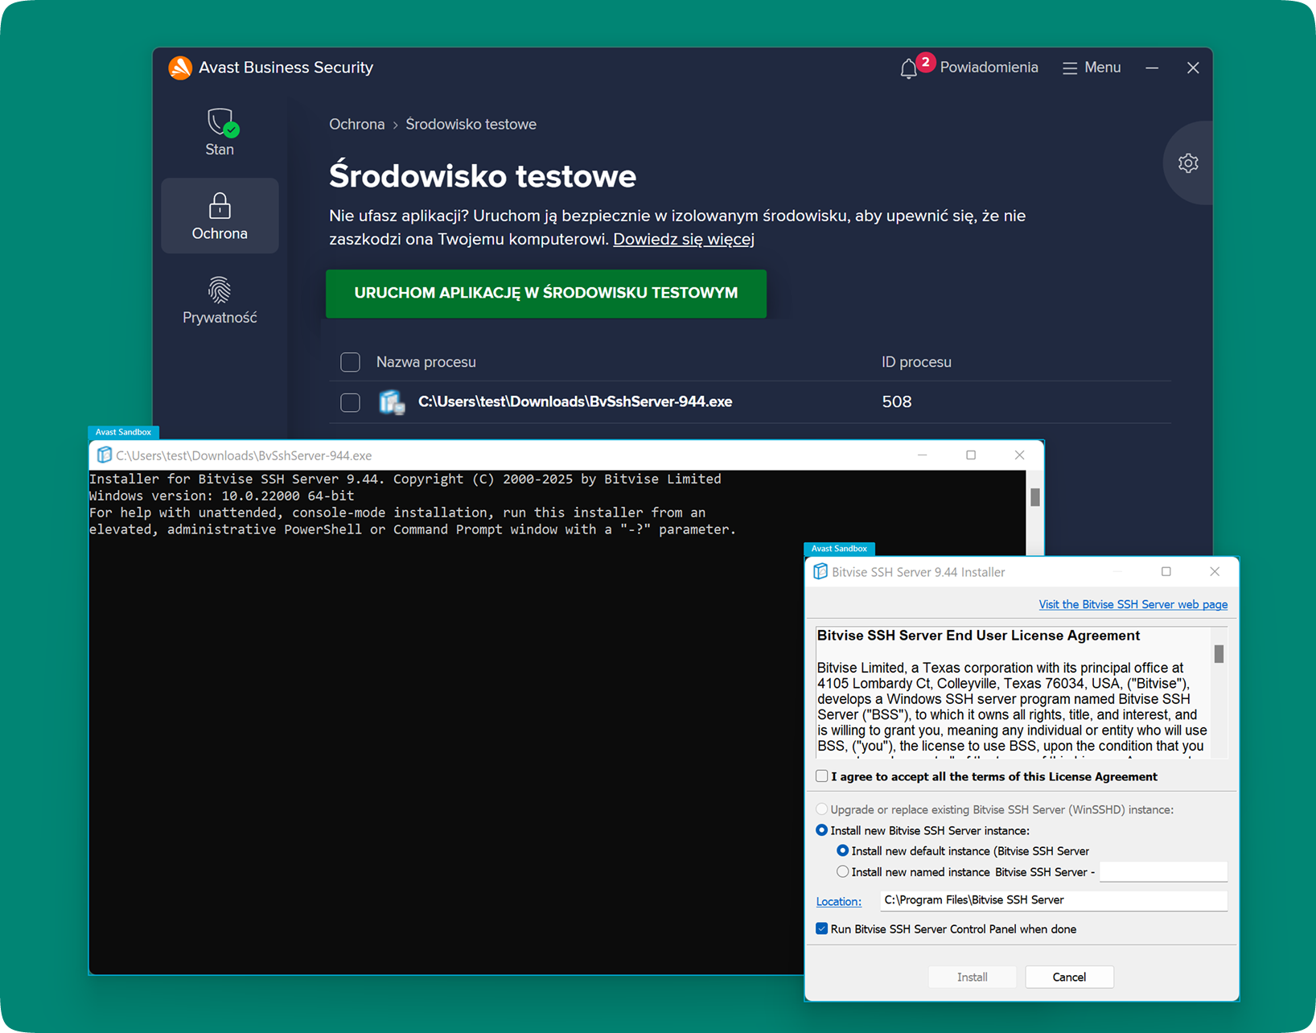Click the license agreement scrollbar thumb
1316x1033 pixels.
click(1219, 653)
